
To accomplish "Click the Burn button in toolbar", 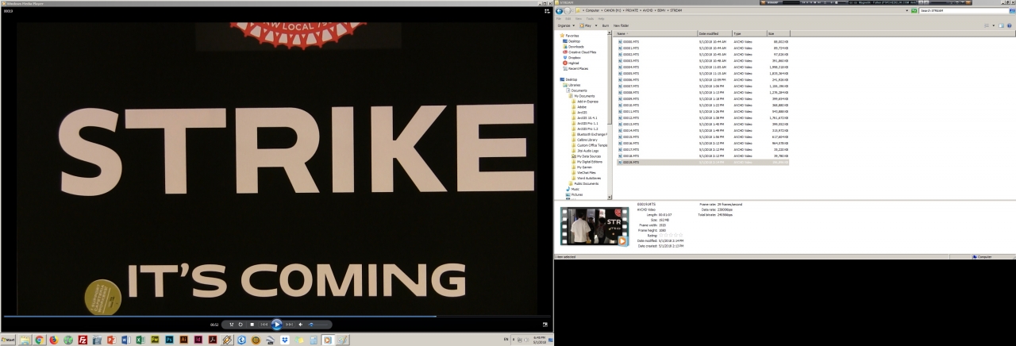I will (606, 25).
